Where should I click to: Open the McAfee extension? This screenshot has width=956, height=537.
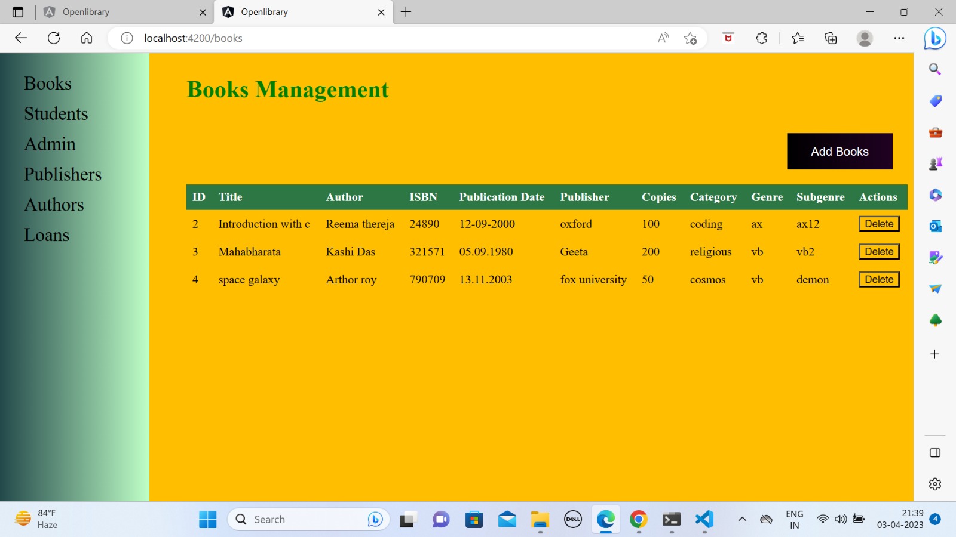coord(728,38)
